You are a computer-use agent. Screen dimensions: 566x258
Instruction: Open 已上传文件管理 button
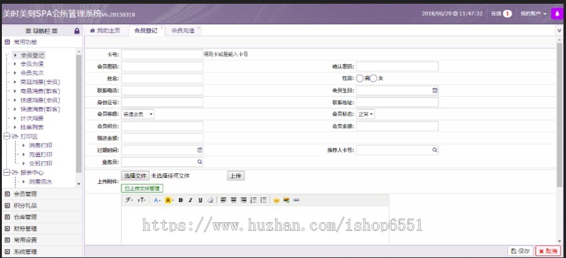[x=142, y=188]
